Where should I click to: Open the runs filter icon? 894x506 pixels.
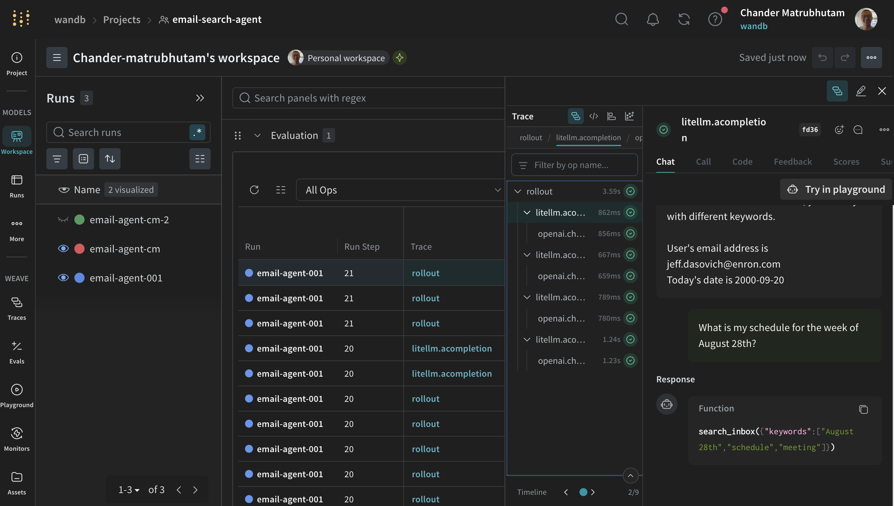click(x=57, y=159)
